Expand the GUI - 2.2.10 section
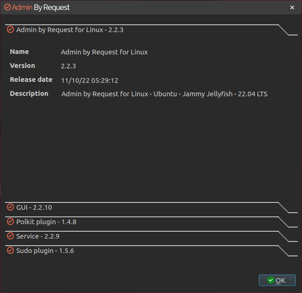The width and height of the screenshot is (302, 293). tap(151, 207)
